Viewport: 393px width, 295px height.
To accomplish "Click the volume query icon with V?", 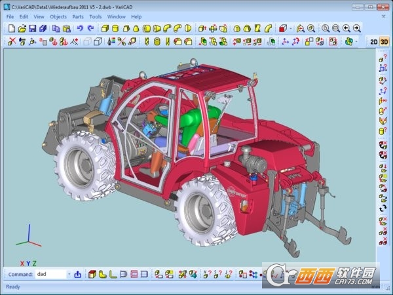I will click(x=207, y=275).
